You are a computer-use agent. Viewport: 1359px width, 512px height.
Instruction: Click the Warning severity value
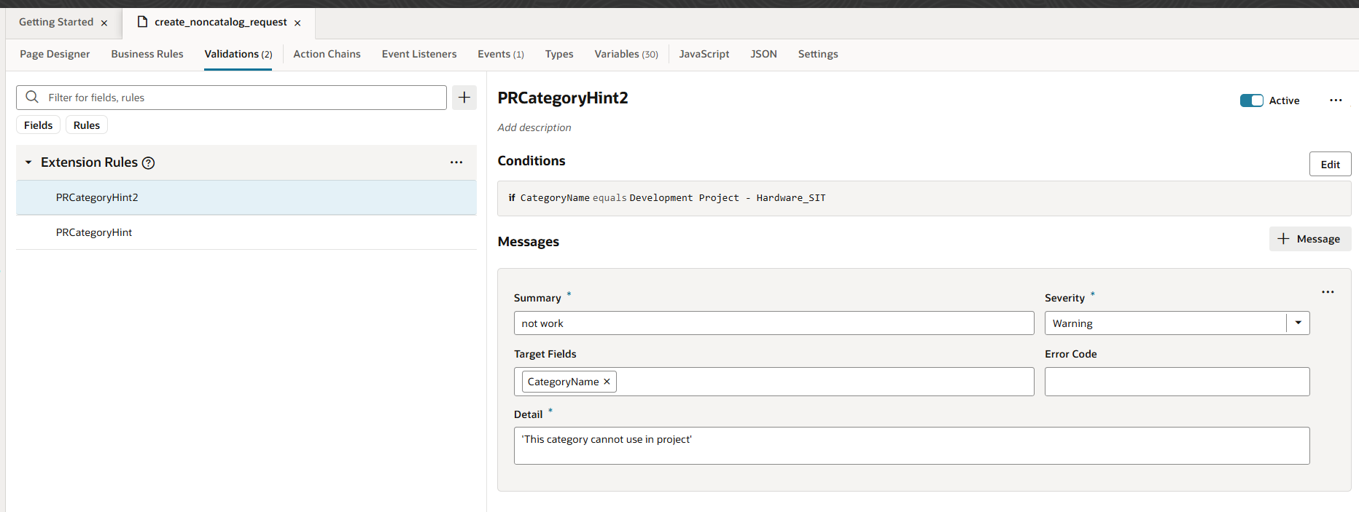tap(1072, 323)
